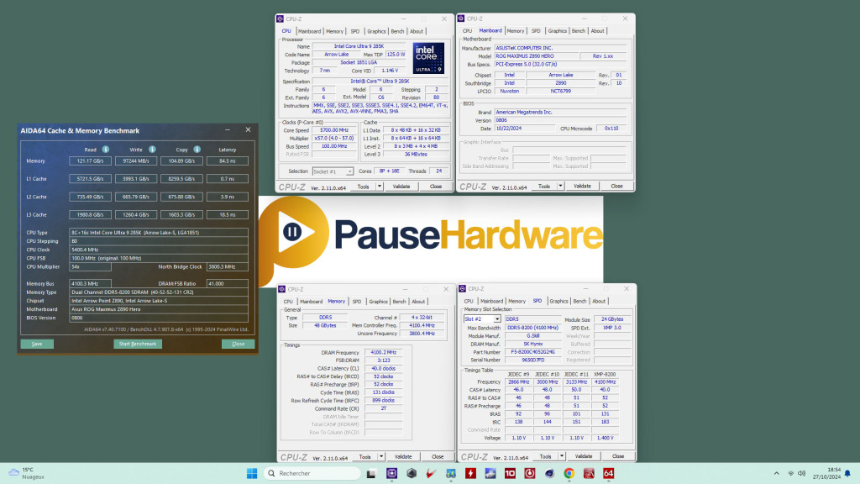Screen dimensions: 860x484
Task: Click the CPU-Z title icon of the SPD window
Action: pos(463,289)
